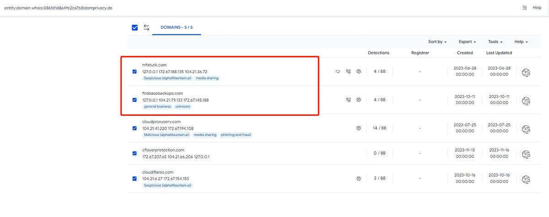Image resolution: width=549 pixels, height=217 pixels.
Task: Click the phone icon in firebasebackups.com row
Action: pyautogui.click(x=348, y=100)
